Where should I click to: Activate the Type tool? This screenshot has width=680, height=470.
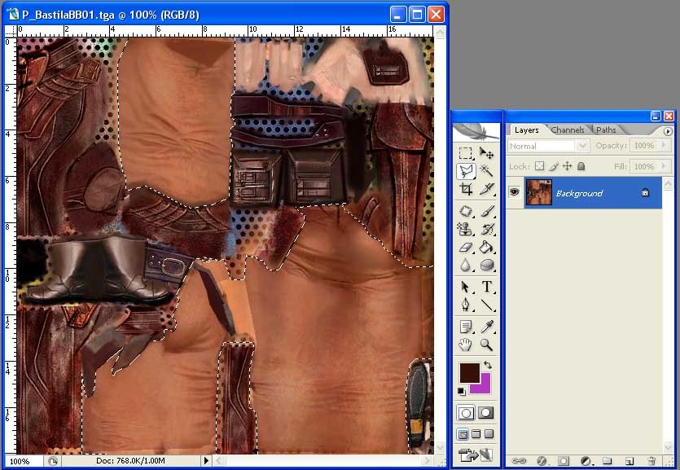coord(487,287)
